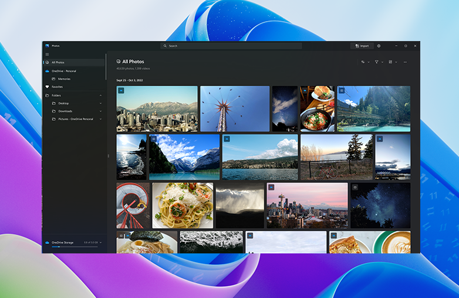Image resolution: width=459 pixels, height=298 pixels.
Task: Click the badge on lake with cumulus cloud photo
Action: coord(227,139)
